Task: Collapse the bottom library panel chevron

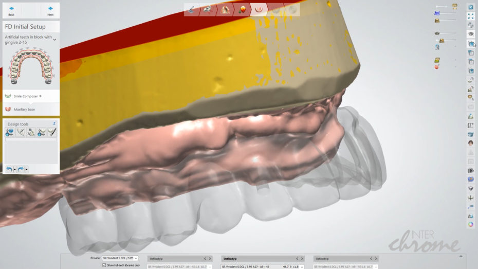Action: coord(461,257)
